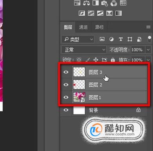Click the Gradient Map adjustment icon
Viewport: 153px width, 151px height.
[118, 13]
